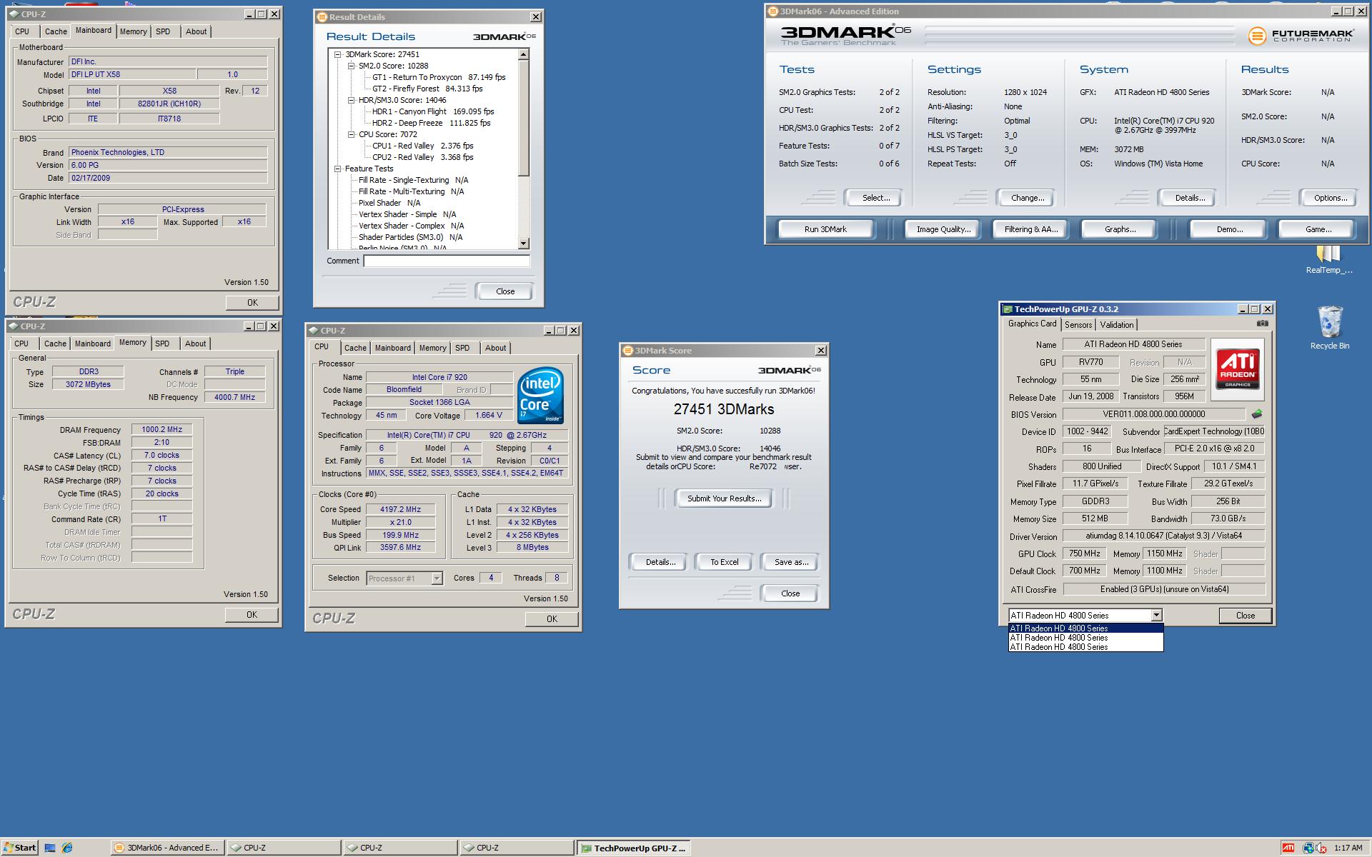Collapse the SM2.0 Score tree node
Screen dimensions: 1372x857
click(x=351, y=66)
